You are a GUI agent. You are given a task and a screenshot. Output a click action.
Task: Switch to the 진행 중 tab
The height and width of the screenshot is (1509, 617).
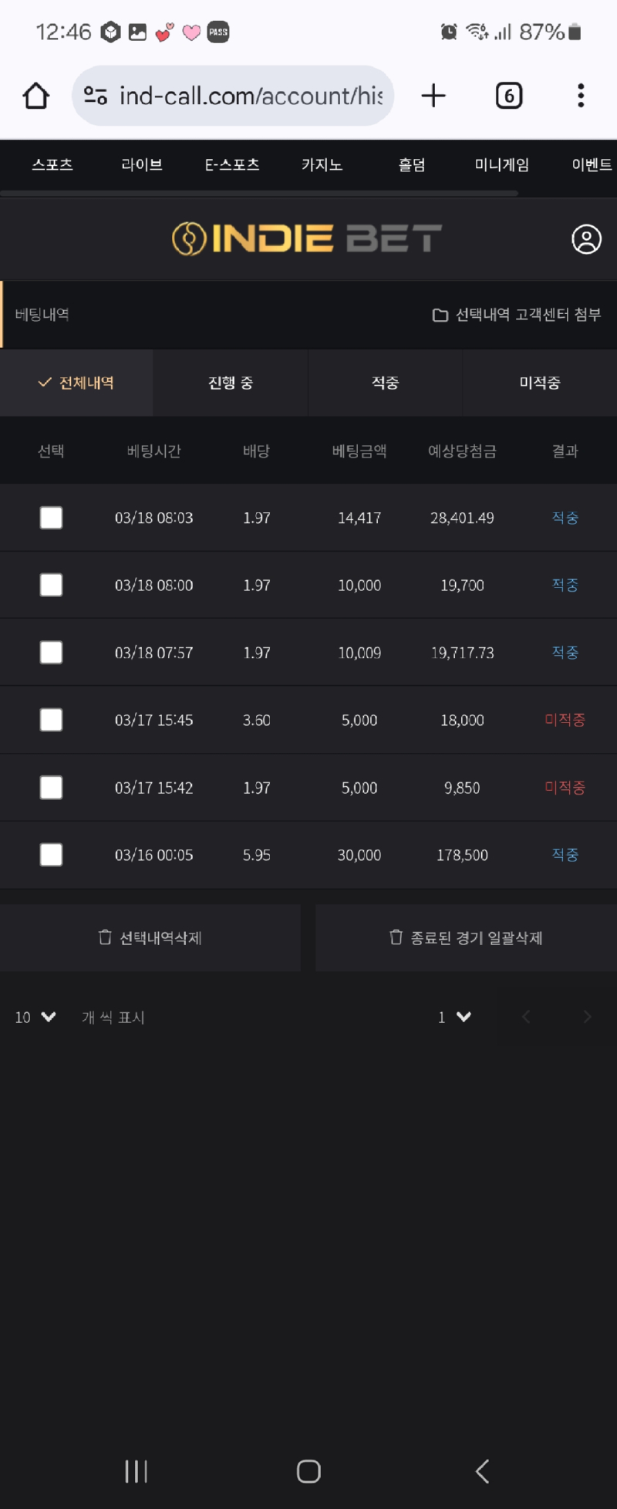[x=231, y=383]
